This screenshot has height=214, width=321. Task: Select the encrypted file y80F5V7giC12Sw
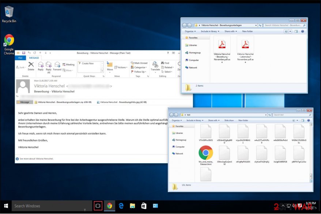(x=299, y=155)
